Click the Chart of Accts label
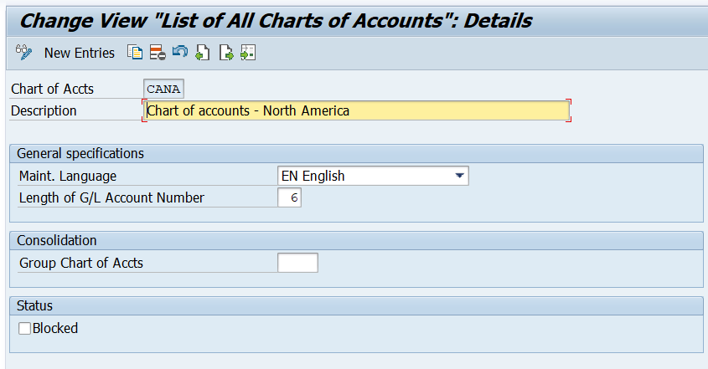Image resolution: width=708 pixels, height=369 pixels. tap(53, 89)
